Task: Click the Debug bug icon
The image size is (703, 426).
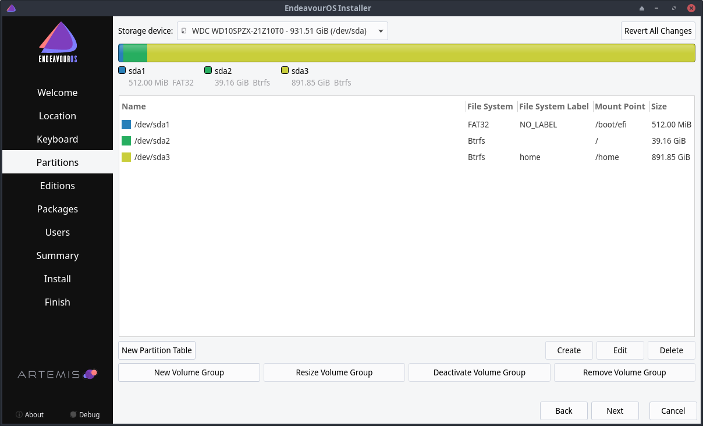Action: [73, 414]
